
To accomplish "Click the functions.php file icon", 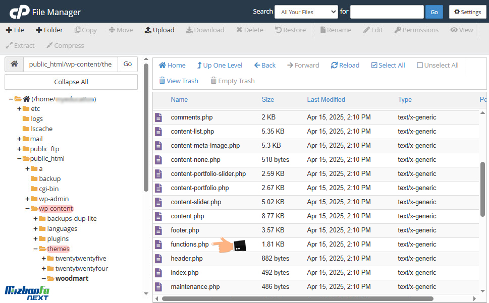I will coord(159,245).
